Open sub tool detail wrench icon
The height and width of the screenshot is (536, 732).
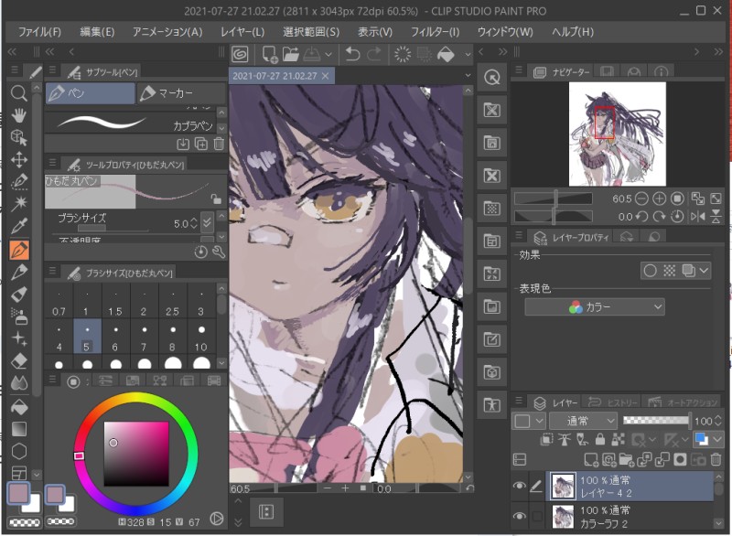click(x=219, y=252)
